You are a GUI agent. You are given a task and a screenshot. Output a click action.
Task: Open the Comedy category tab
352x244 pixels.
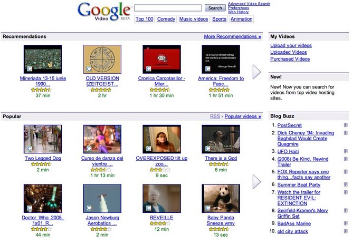tap(166, 19)
